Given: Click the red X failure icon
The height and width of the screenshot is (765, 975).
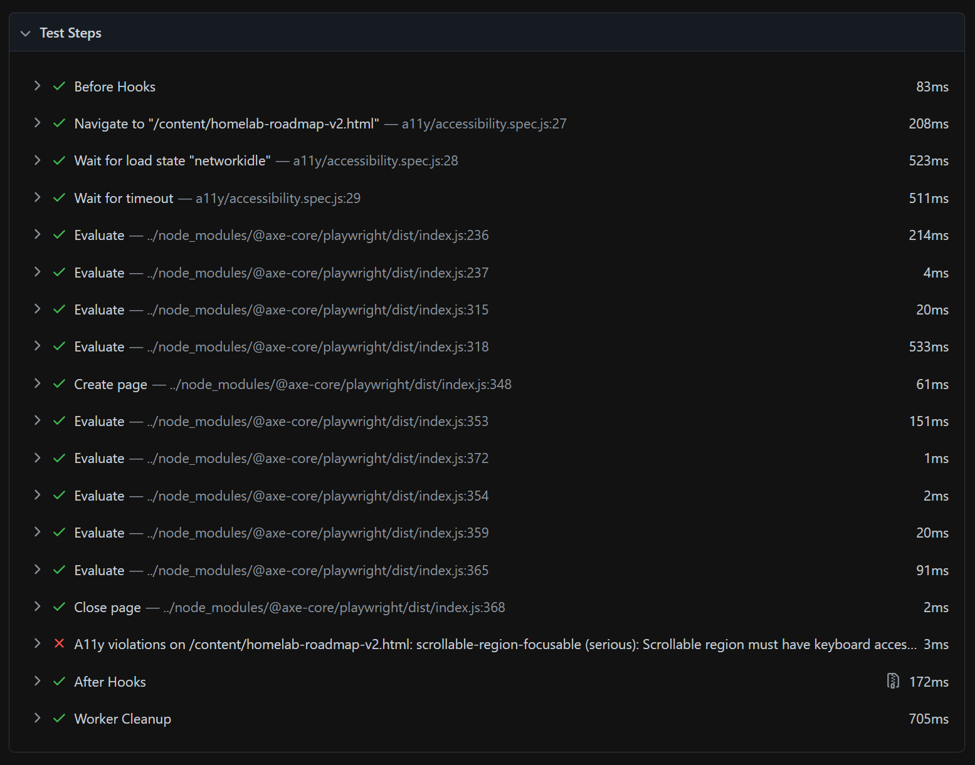Looking at the screenshot, I should 60,644.
